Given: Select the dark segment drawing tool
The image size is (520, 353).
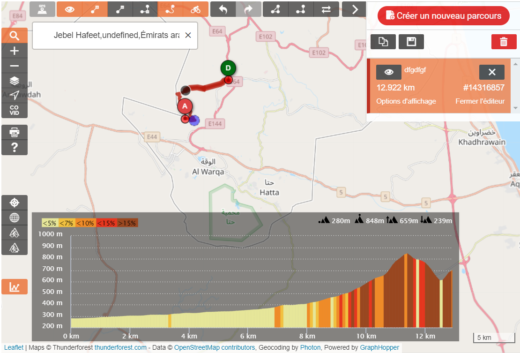Looking at the screenshot, I should click(120, 9).
